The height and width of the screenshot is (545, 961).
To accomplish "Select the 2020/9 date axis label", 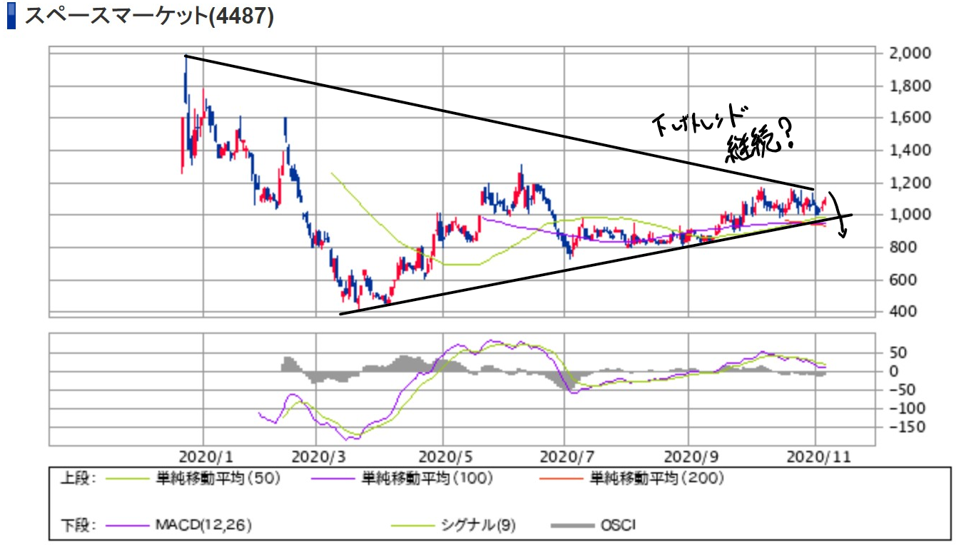I will click(x=689, y=455).
